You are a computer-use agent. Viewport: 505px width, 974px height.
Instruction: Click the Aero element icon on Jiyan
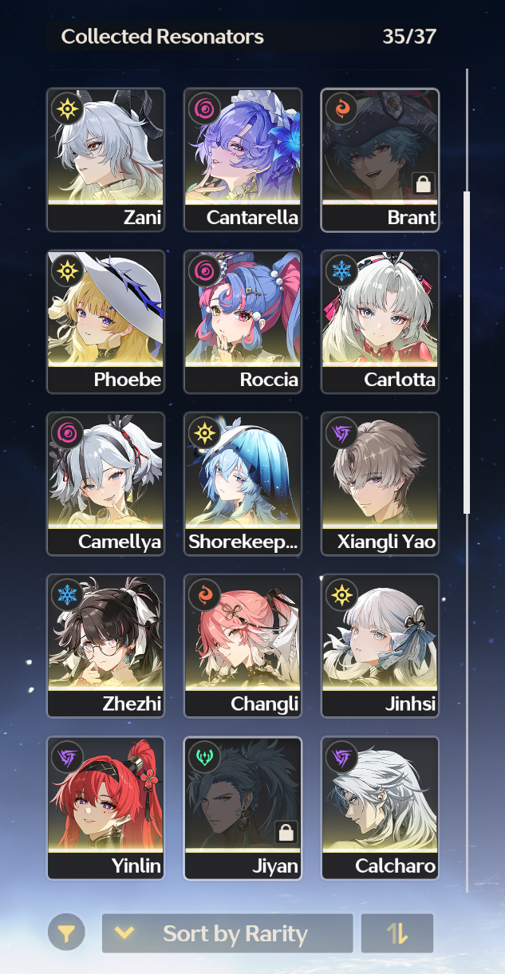[x=203, y=756]
